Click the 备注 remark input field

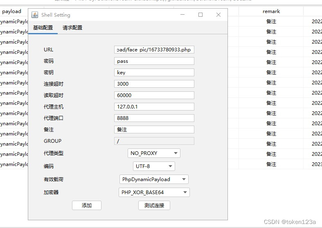pos(154,130)
